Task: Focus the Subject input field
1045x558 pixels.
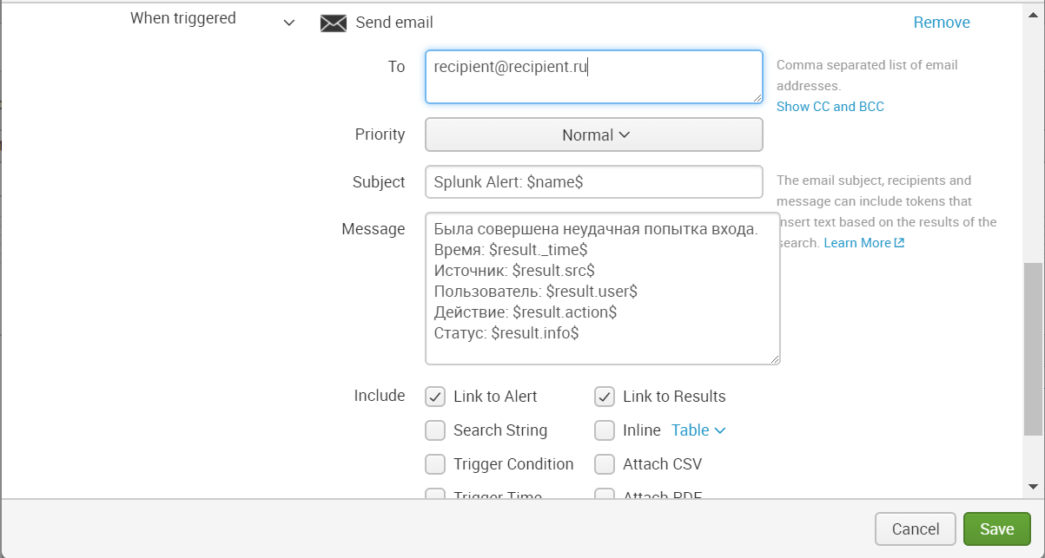Action: (x=594, y=182)
